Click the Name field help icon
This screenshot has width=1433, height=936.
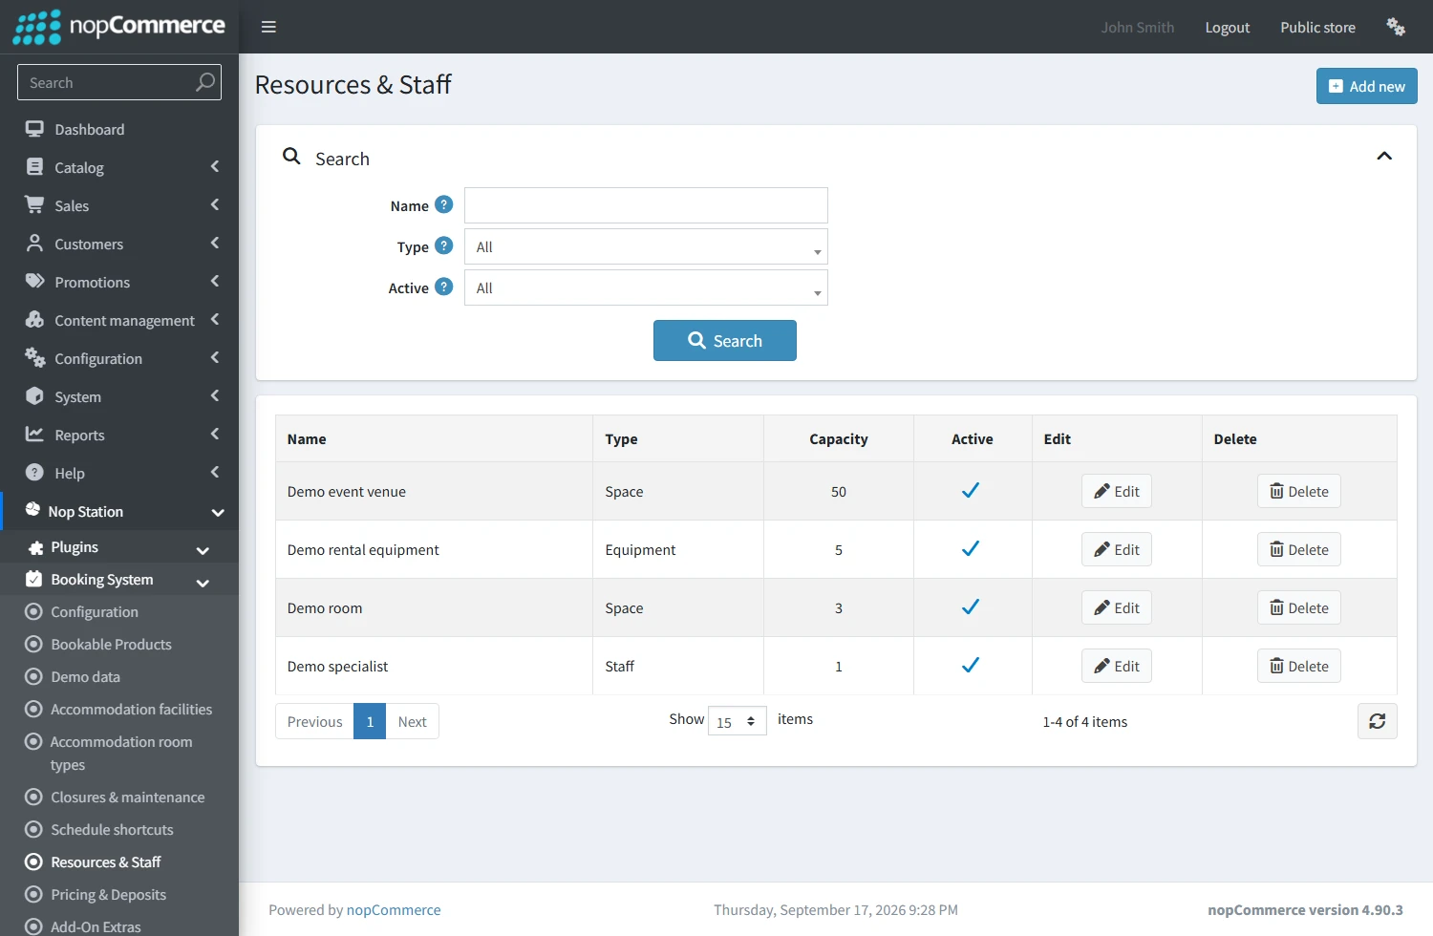[x=444, y=204]
